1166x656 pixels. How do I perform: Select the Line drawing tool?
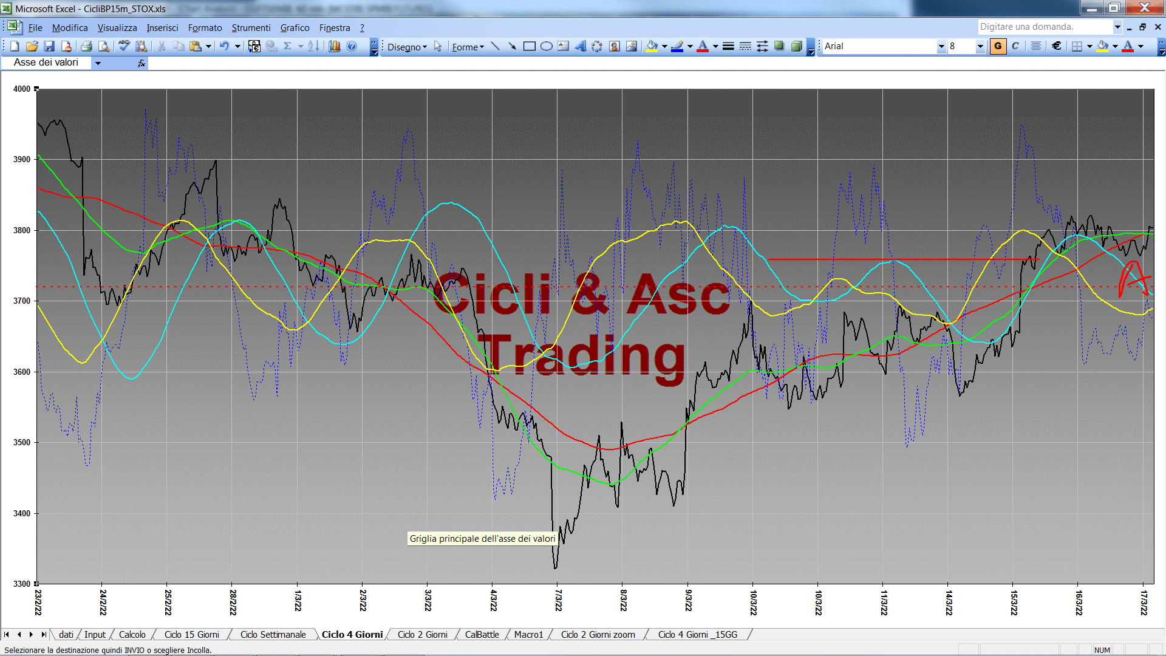496,46
